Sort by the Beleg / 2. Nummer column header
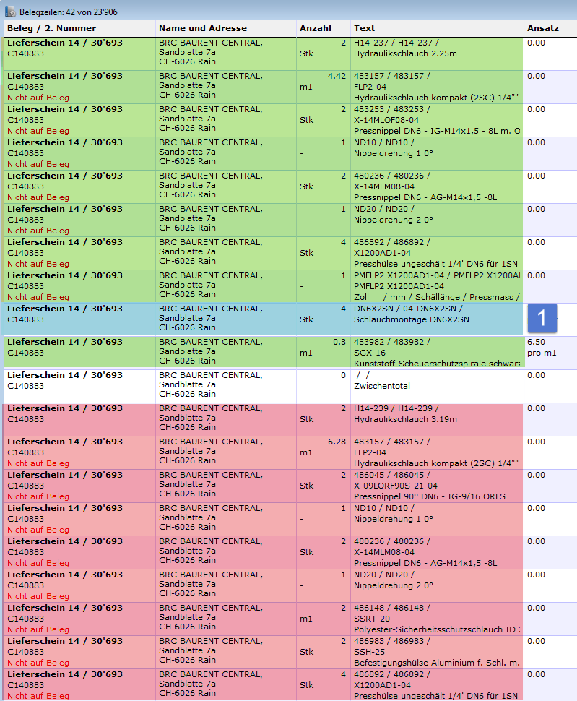The height and width of the screenshot is (701, 577). pyautogui.click(x=51, y=28)
